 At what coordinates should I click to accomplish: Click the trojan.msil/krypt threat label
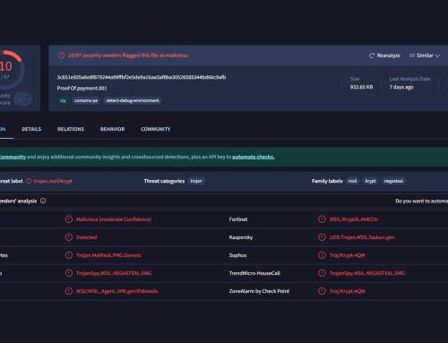point(53,181)
